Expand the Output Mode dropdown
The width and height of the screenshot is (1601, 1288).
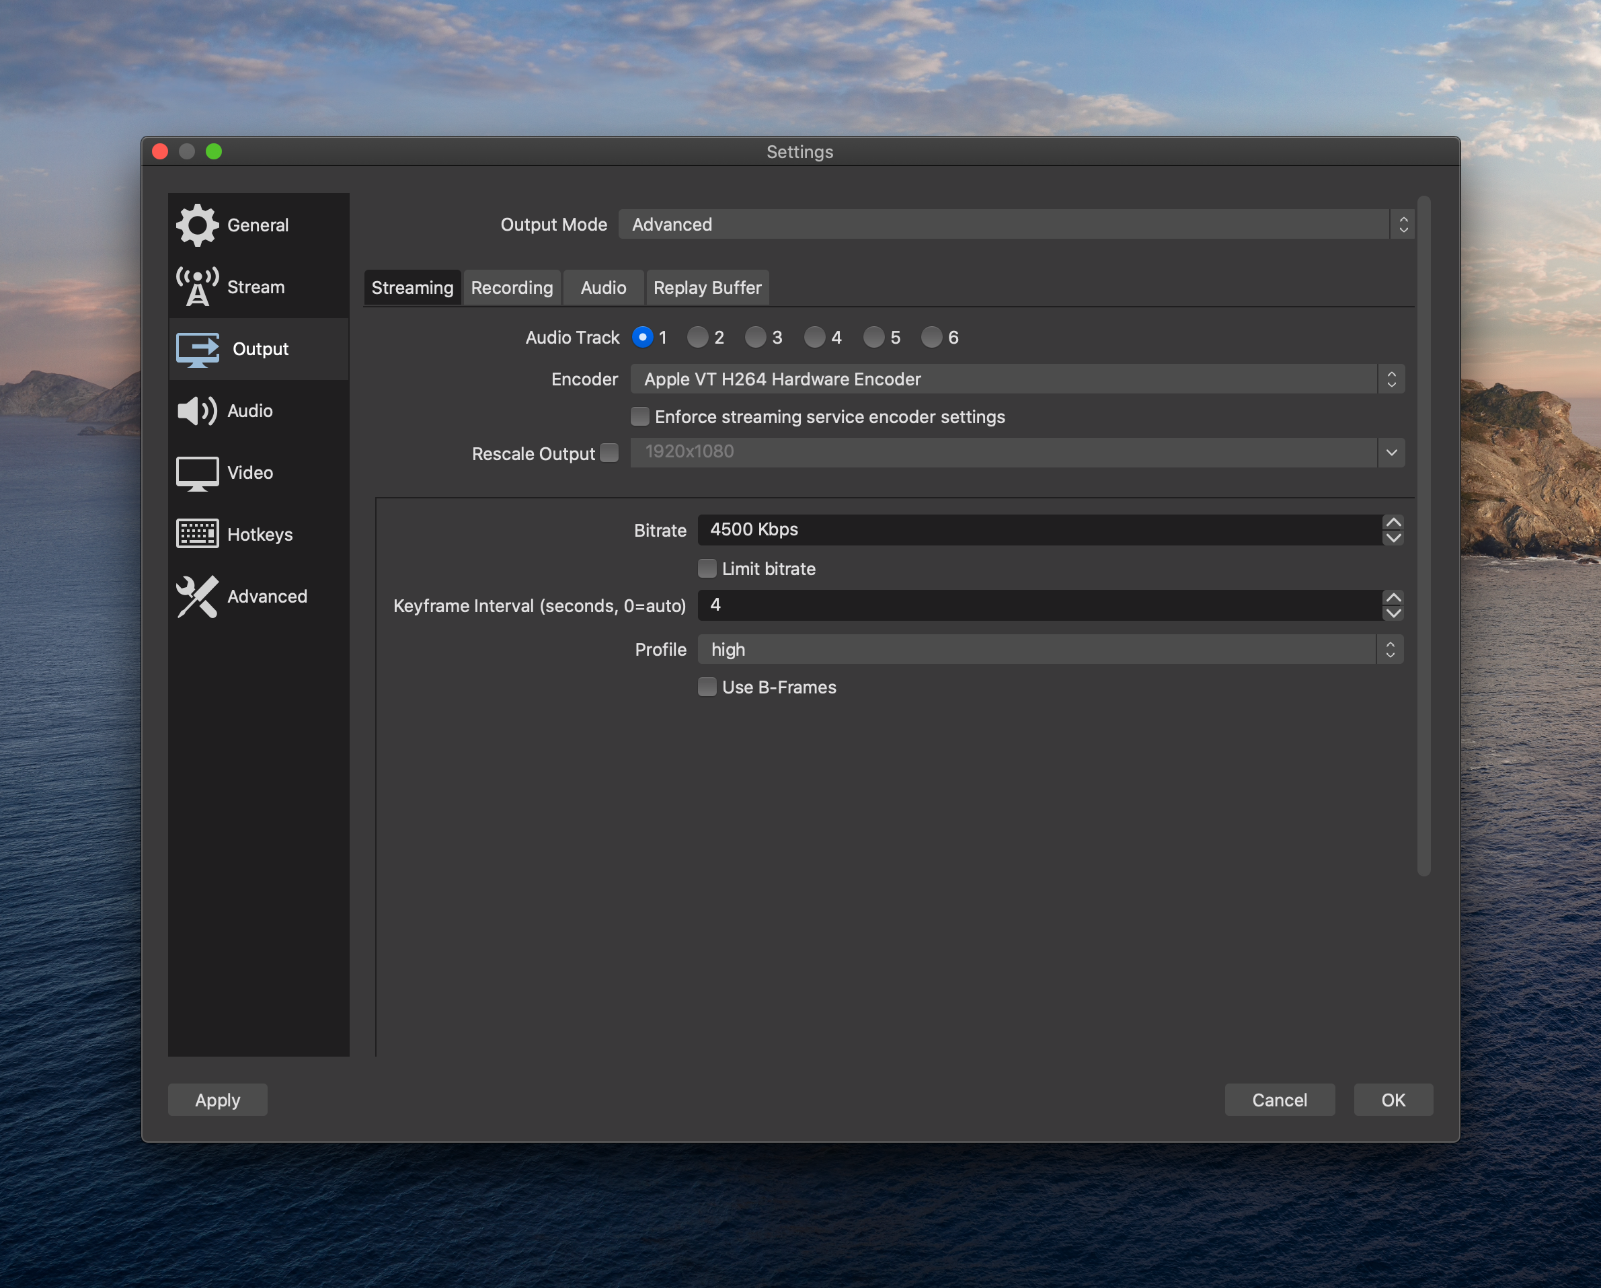[1403, 223]
